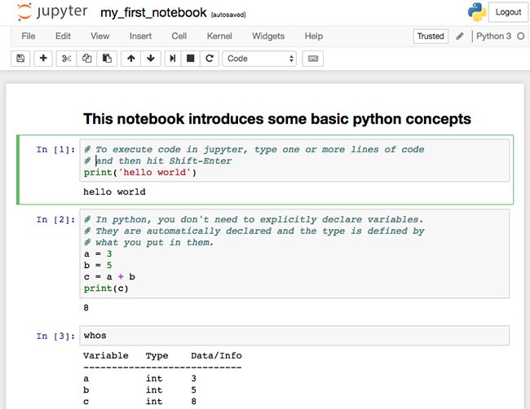Save the notebook with the floppy disk icon
530x409 pixels.
(20, 59)
